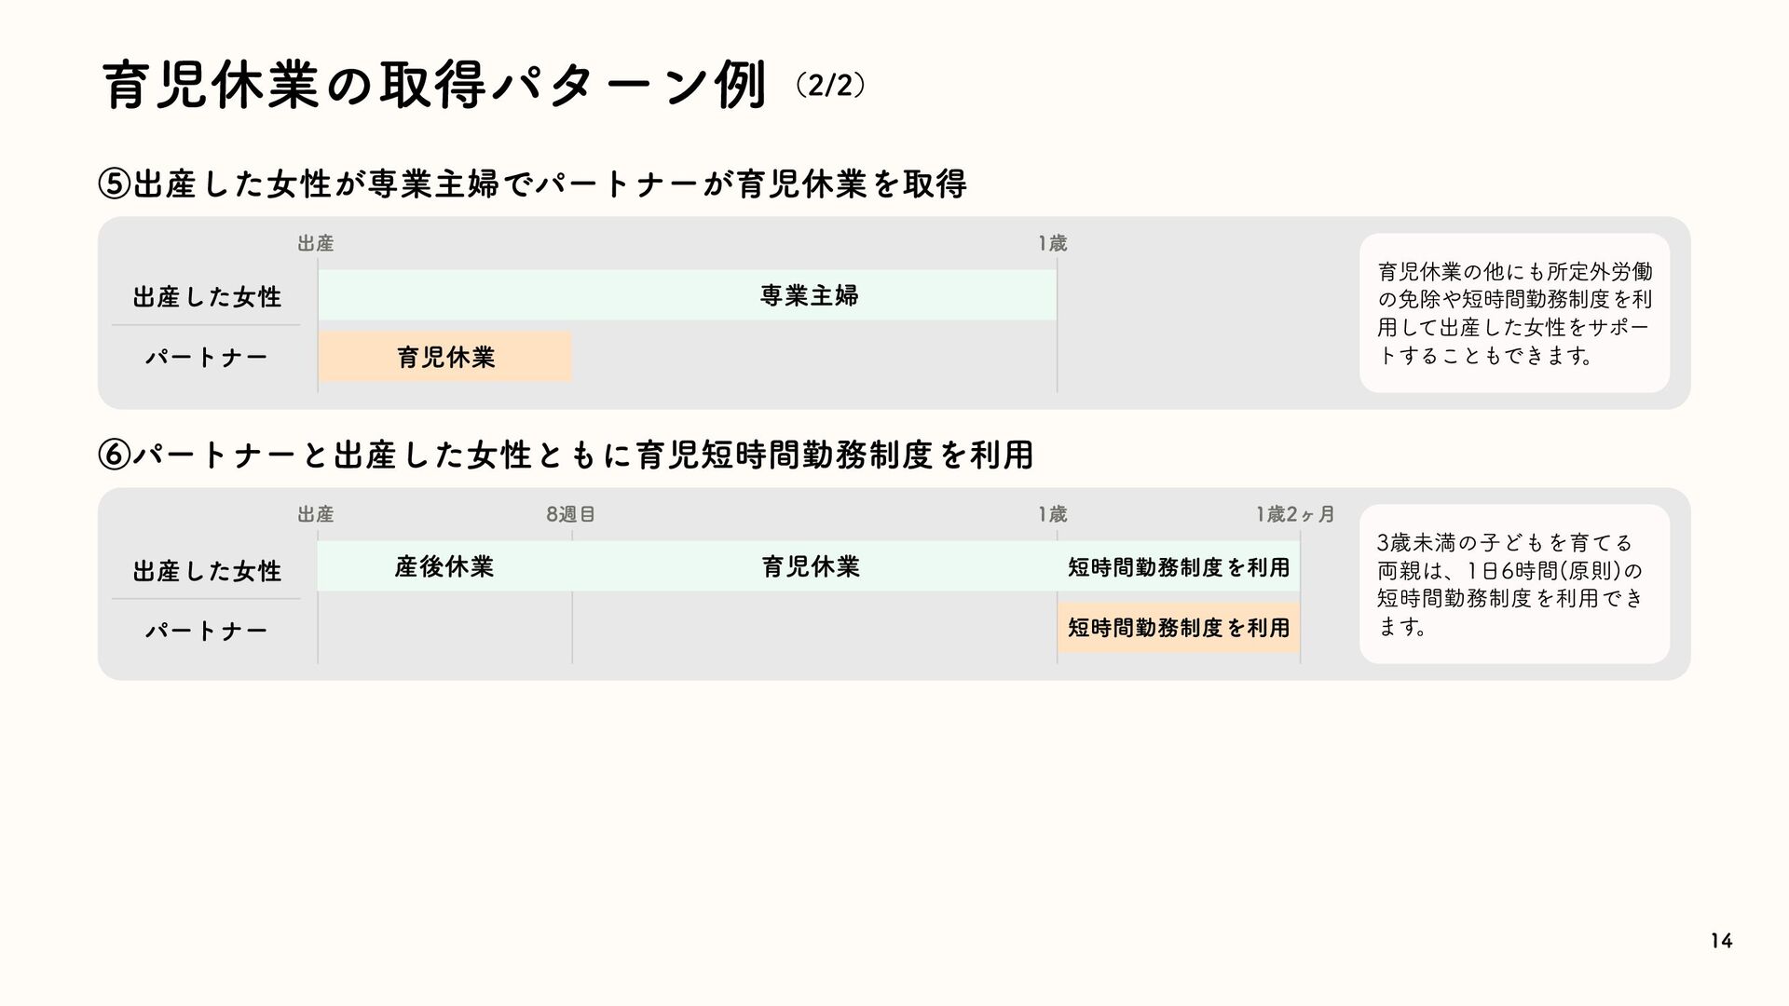This screenshot has height=1006, width=1789.
Task: Click heading ⑥ about 育児短時間勤務制度
Action: (x=567, y=455)
